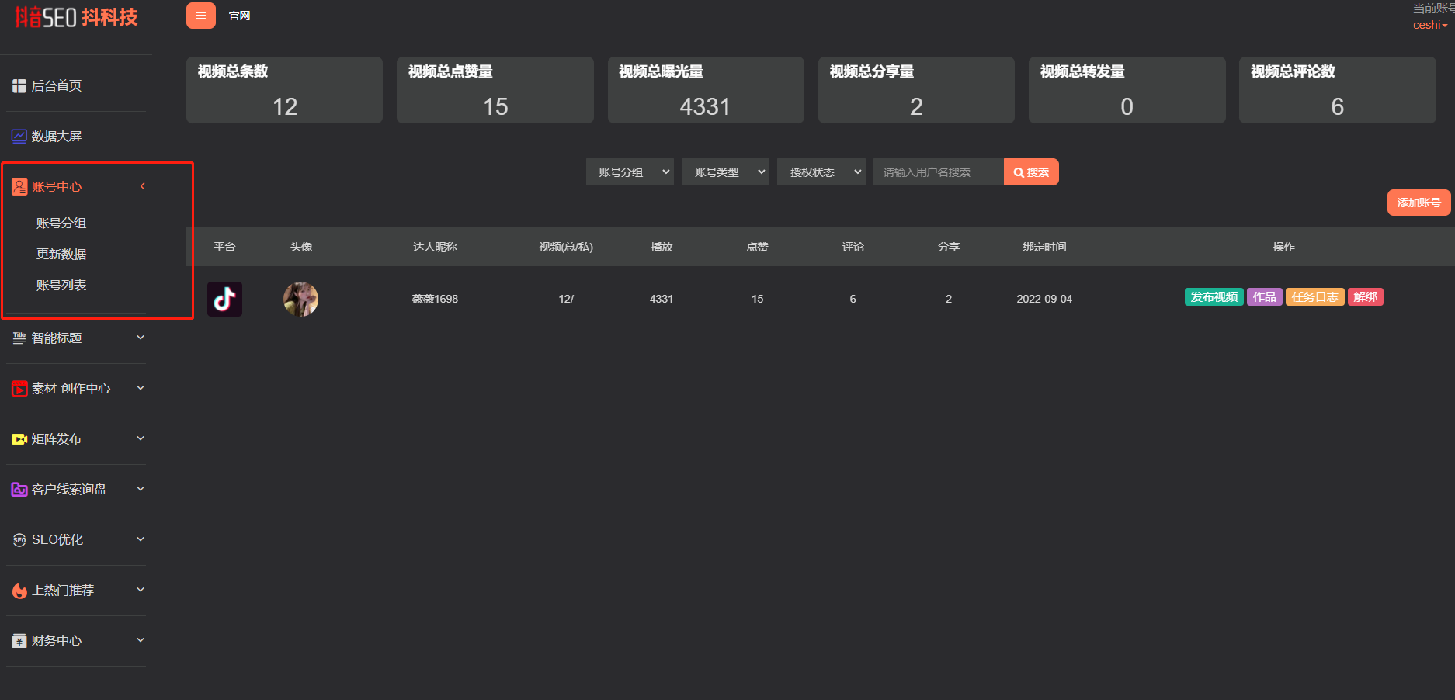This screenshot has width=1455, height=700.
Task: Click 发布视频 for 薇薇1698
Action: click(1214, 297)
